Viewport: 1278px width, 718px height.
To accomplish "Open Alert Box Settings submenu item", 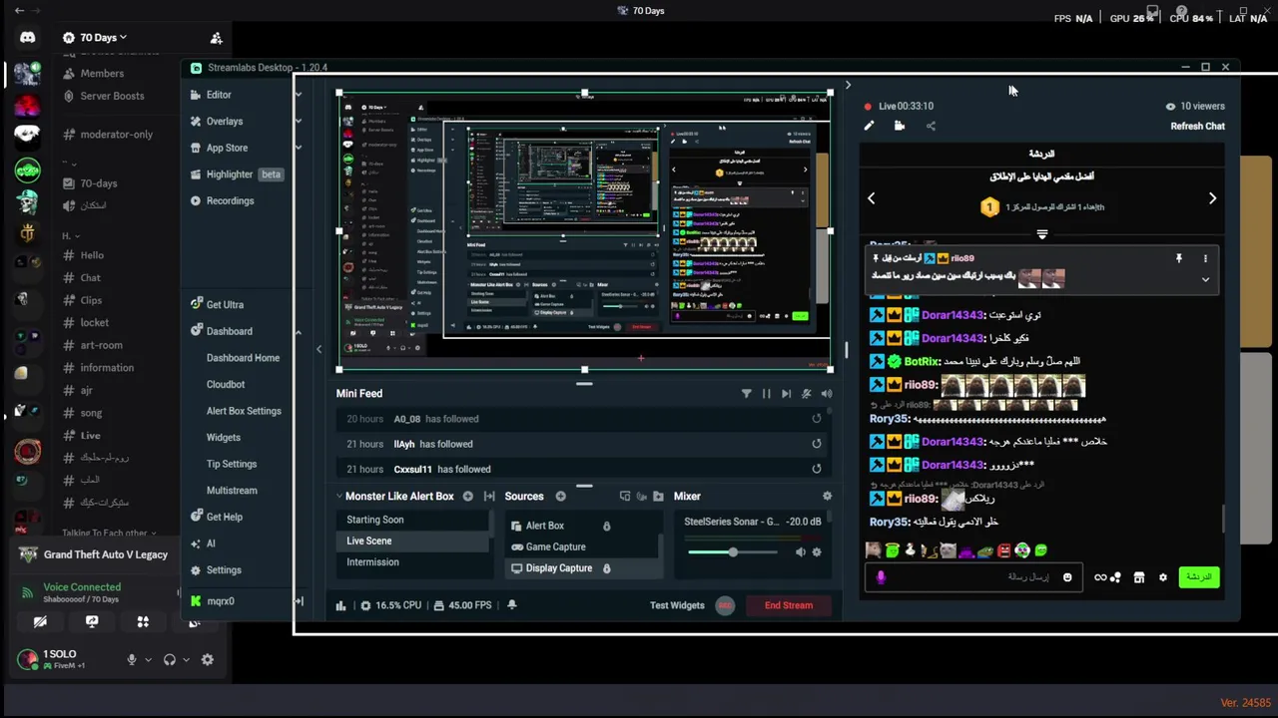I will (244, 411).
